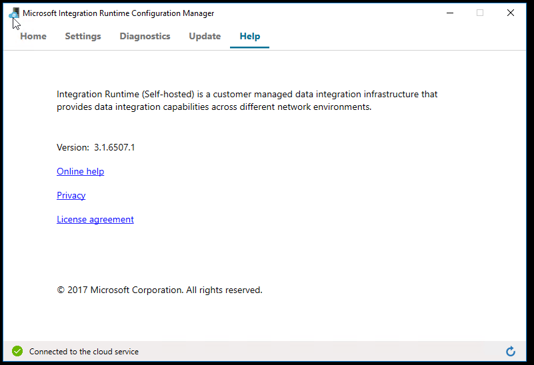
Task: Open the Online help link
Action: 81,171
